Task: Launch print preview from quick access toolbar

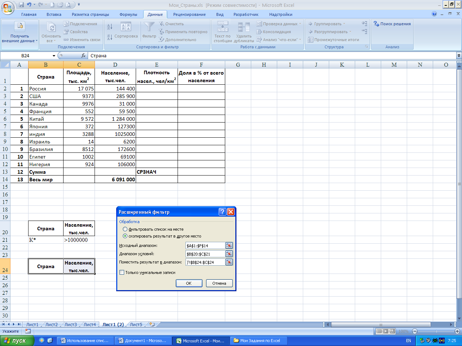Action: click(x=68, y=5)
